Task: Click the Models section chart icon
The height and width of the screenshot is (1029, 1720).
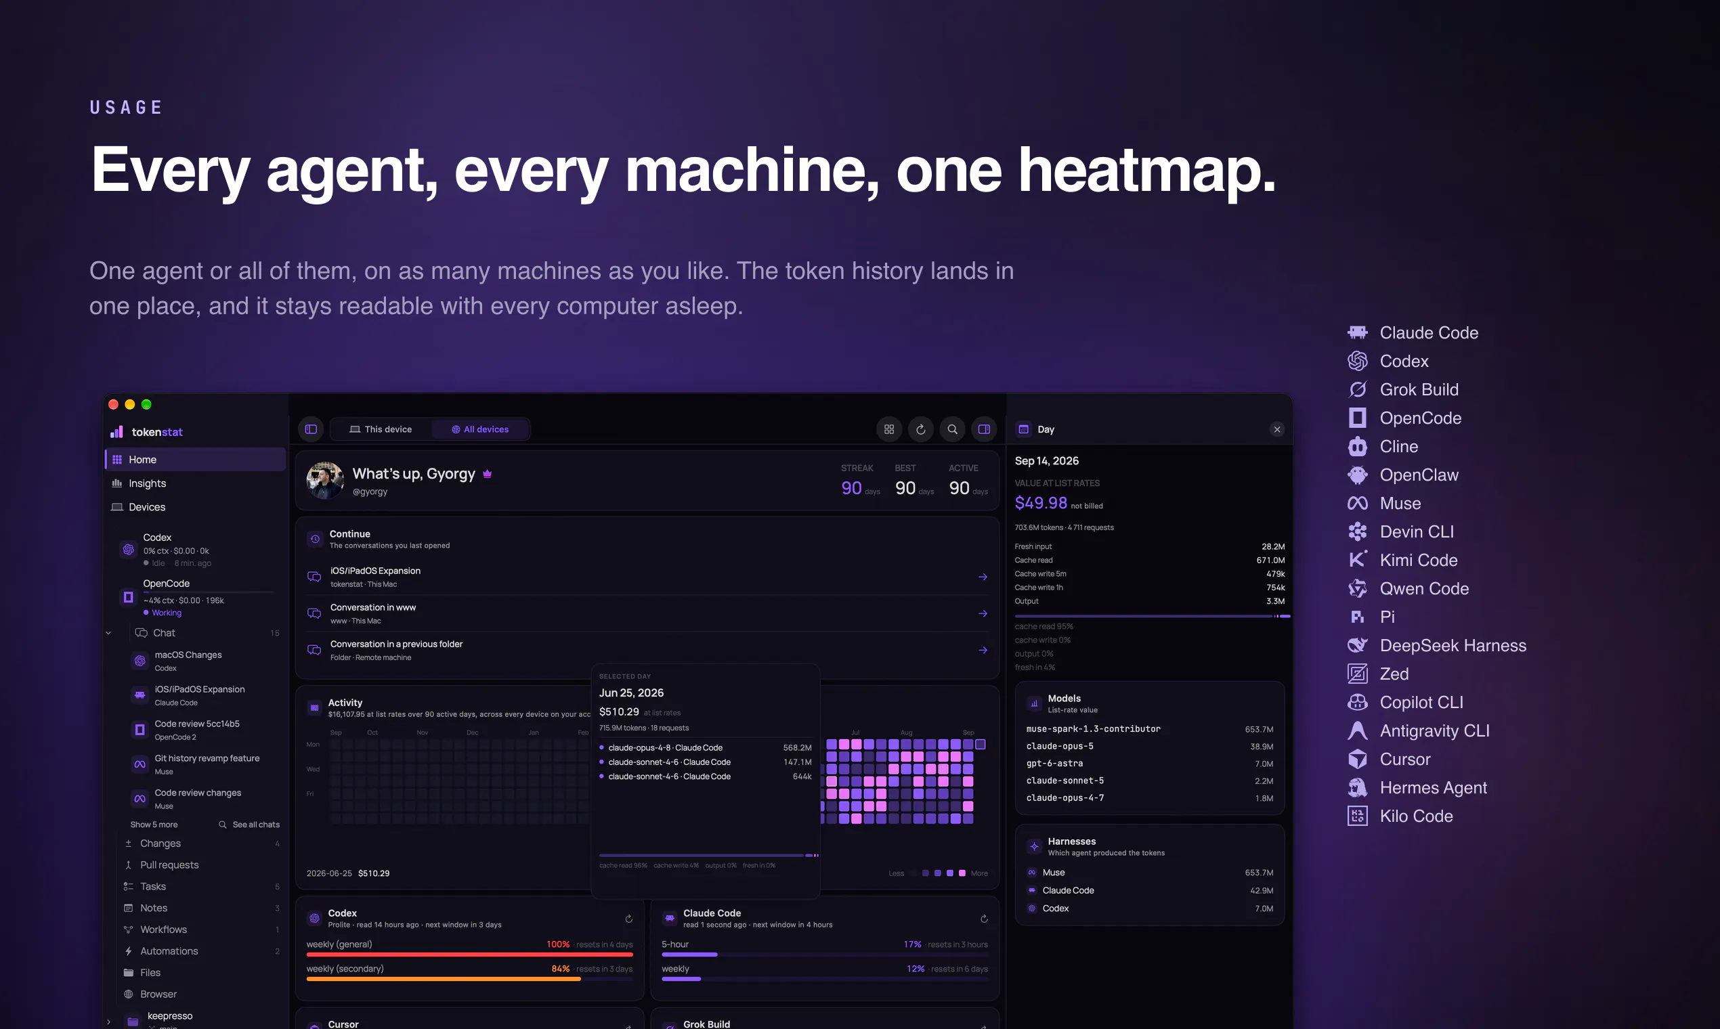Action: 1034,703
